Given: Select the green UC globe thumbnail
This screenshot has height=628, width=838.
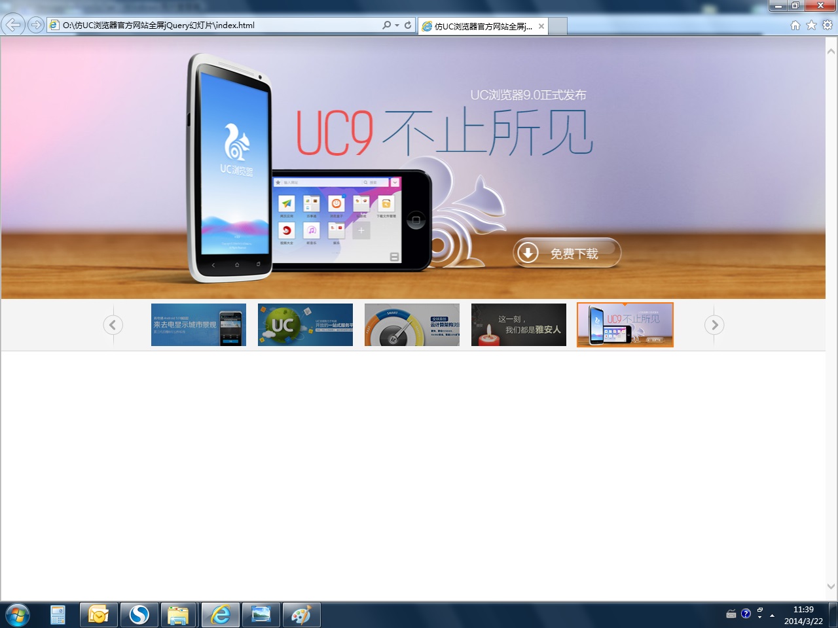Looking at the screenshot, I should click(305, 324).
